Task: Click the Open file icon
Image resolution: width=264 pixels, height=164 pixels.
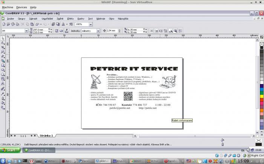Action: (8, 24)
